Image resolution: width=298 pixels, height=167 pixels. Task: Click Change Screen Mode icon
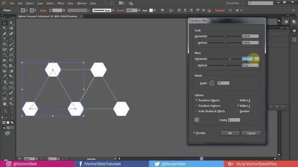[x=7, y=134]
